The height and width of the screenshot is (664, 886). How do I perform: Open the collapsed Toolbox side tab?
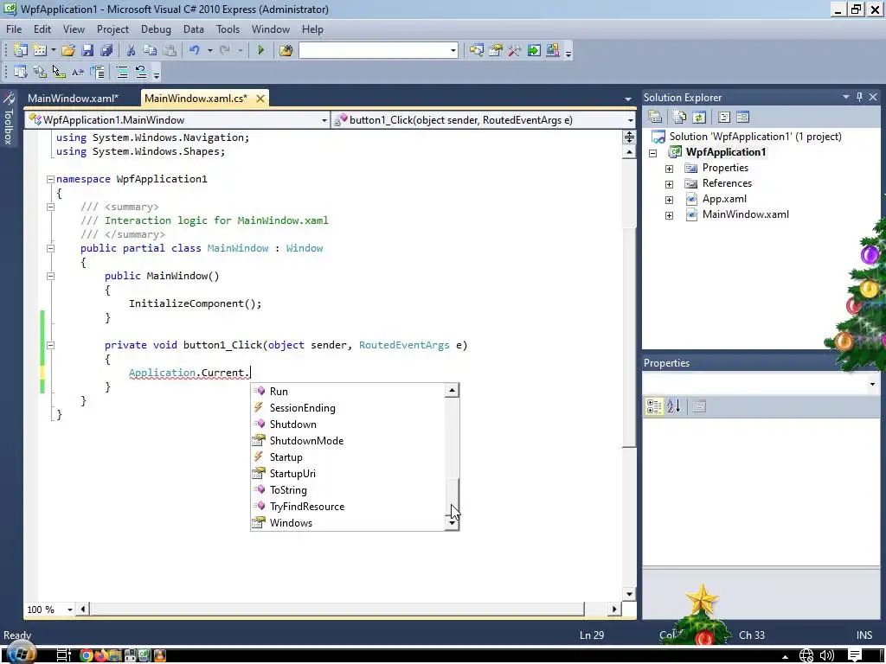tap(9, 118)
